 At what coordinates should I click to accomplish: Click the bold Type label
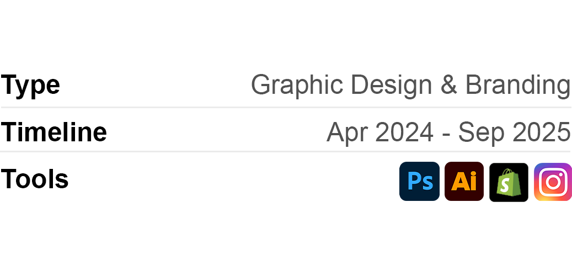point(30,85)
